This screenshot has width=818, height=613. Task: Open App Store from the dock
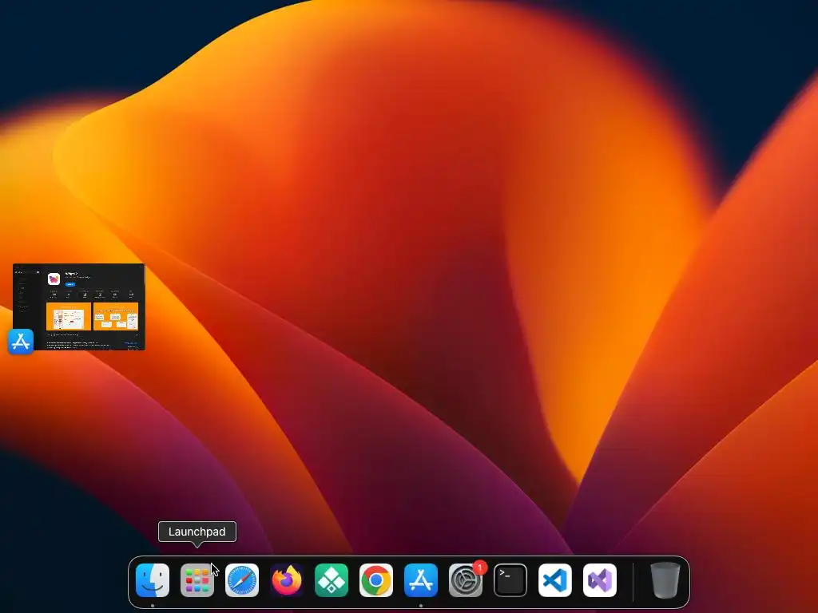coord(421,580)
